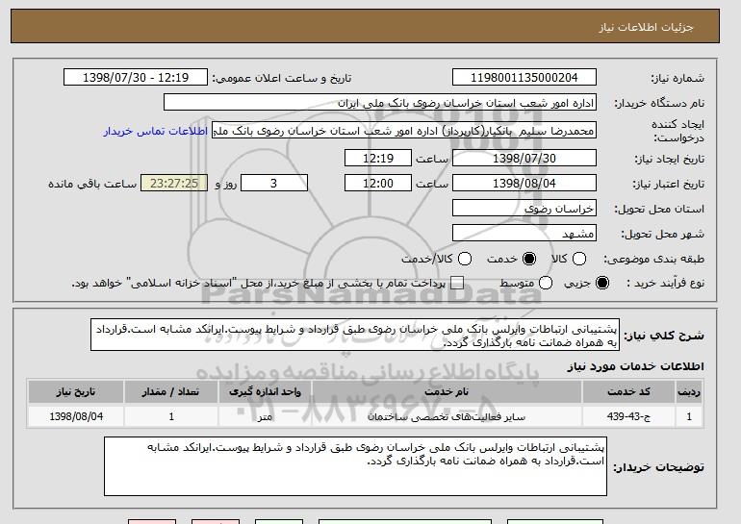
Task: Open the اطلاعات تماس خریدار link
Action: [x=156, y=131]
